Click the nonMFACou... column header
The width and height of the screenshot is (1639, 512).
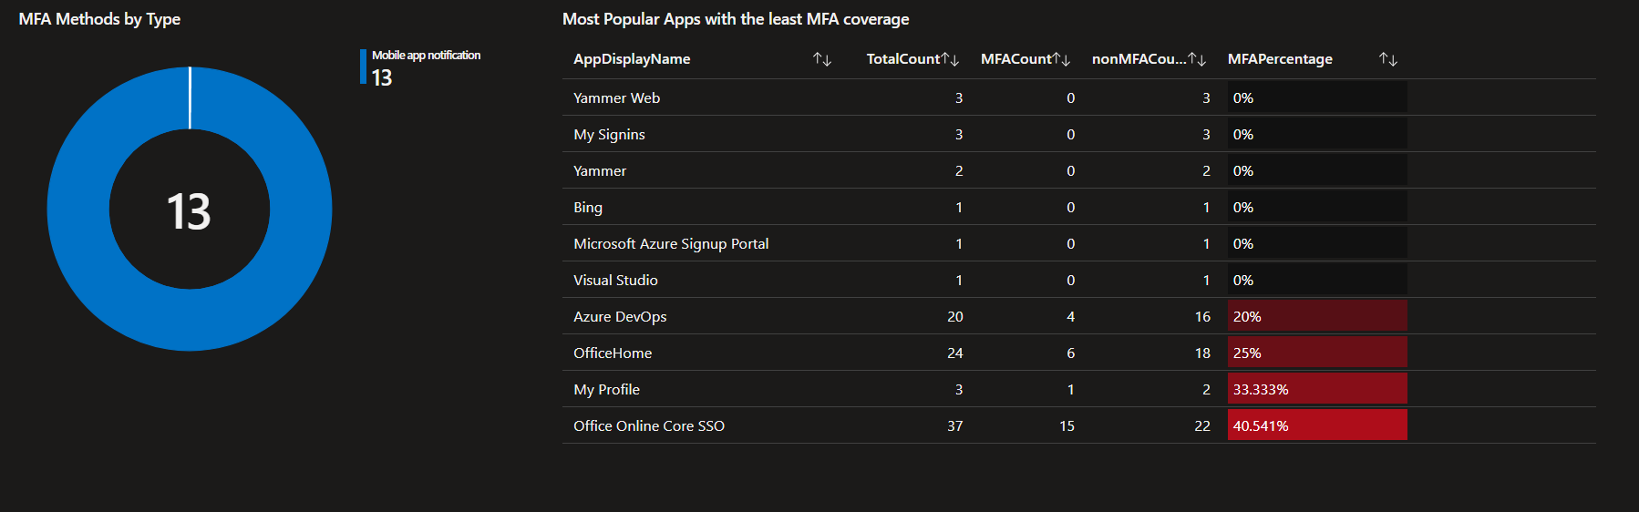[1139, 59]
